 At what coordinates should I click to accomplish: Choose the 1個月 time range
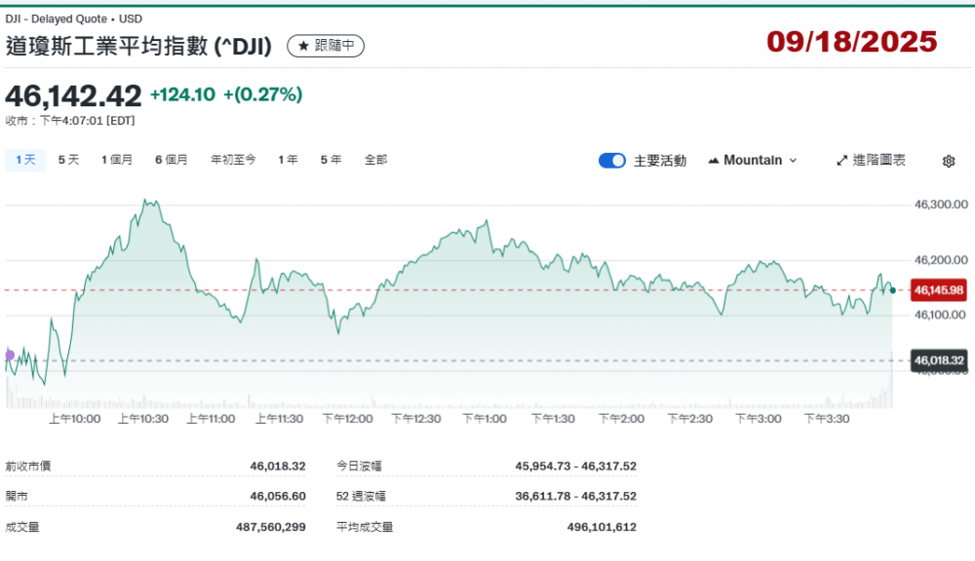(x=117, y=160)
